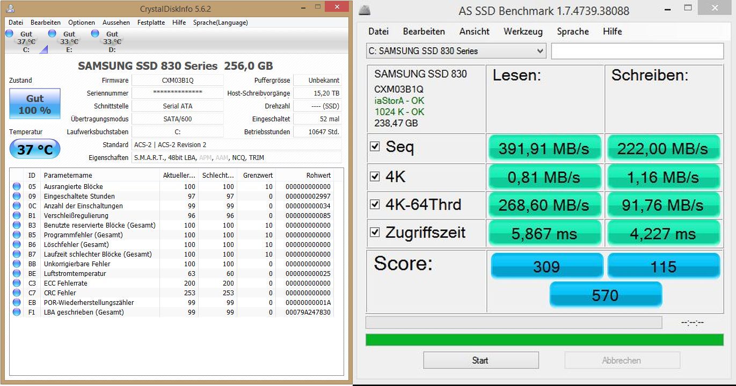736x386 pixels.
Task: Click the CrystalDiskInfo app icon in title bar
Action: pyautogui.click(x=11, y=9)
